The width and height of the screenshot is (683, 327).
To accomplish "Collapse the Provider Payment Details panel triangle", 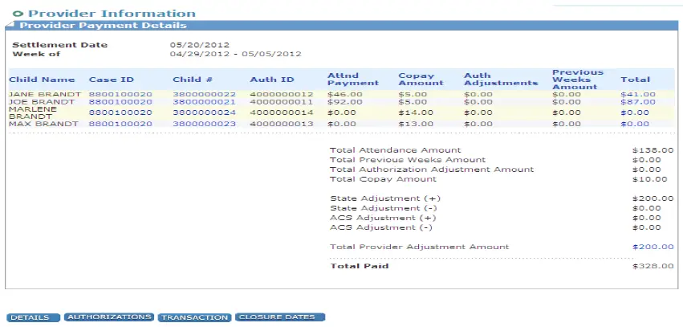I will tap(10, 23).
